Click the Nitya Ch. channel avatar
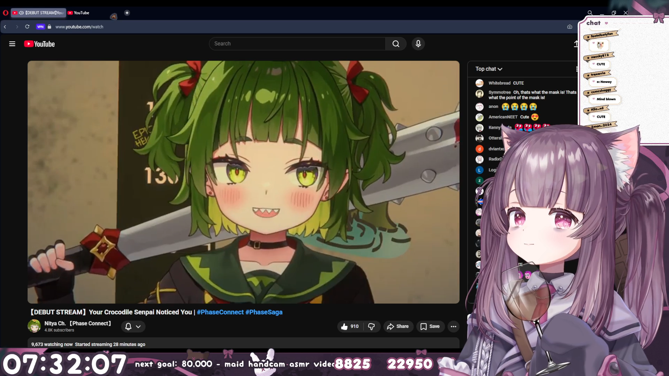This screenshot has width=669, height=376. point(34,326)
